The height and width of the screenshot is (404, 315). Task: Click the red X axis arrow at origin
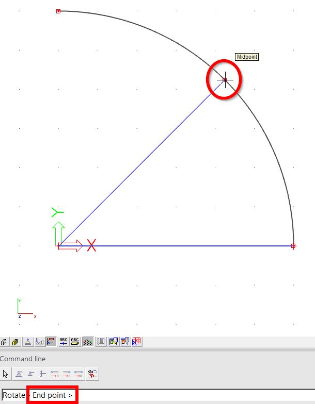click(70, 246)
